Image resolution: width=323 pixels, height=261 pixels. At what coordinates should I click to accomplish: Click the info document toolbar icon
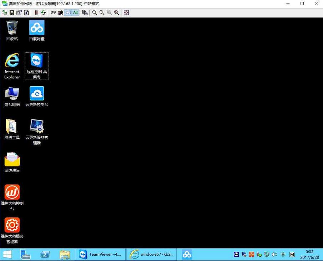point(26,12)
